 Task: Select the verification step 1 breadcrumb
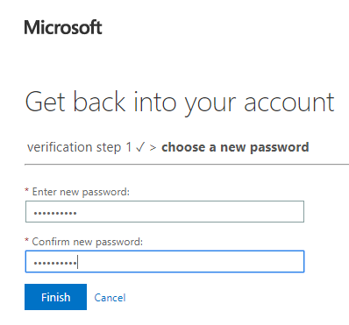coord(80,147)
